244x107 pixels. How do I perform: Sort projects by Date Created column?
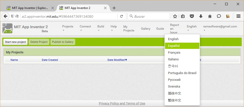[x=50, y=60]
